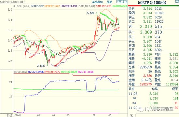This screenshot has height=117, width=179.
Task: Click the 3.539 high price marker
Action: (x=90, y=13)
